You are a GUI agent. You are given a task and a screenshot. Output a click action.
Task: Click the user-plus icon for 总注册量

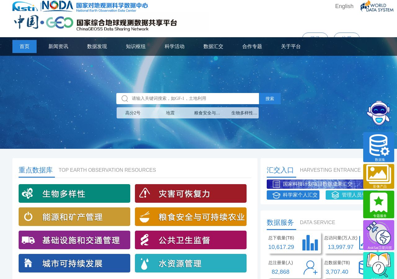click(310, 268)
